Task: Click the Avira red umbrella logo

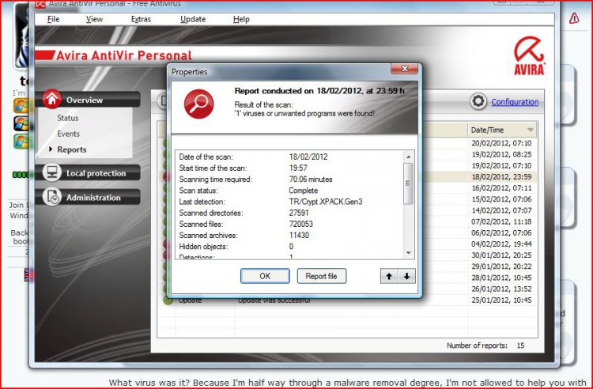Action: [x=529, y=55]
